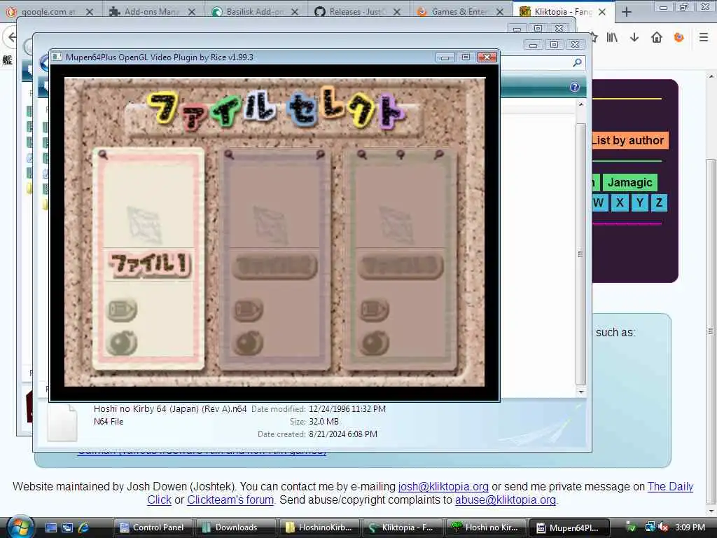Click the Windows Start orb
This screenshot has height=538, width=717.
coord(19,527)
